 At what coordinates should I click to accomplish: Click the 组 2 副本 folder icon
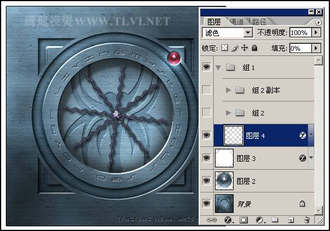pyautogui.click(x=239, y=90)
